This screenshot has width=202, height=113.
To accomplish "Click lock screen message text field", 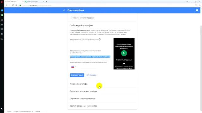I will [x=90, y=56].
